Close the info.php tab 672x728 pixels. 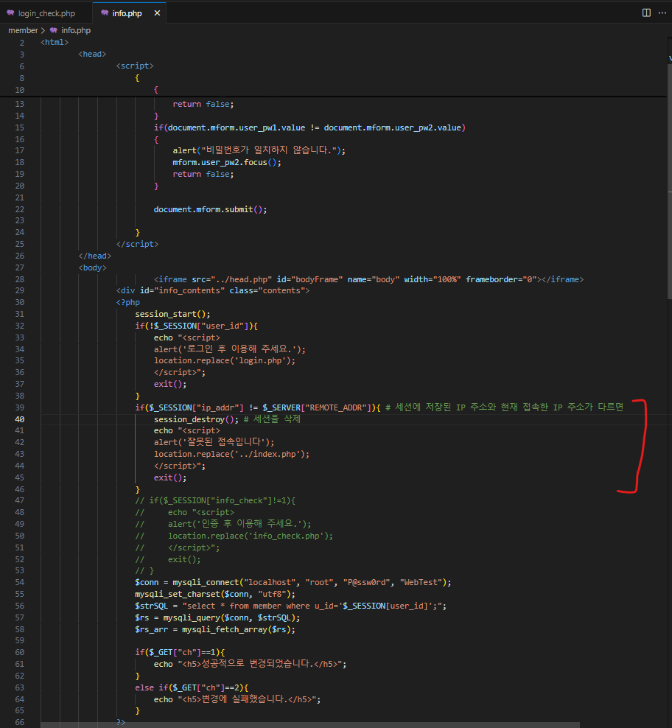click(157, 13)
